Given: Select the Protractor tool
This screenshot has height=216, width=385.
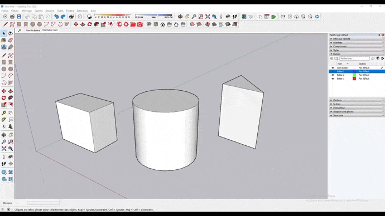Looking at the screenshot, I should (x=4, y=120).
